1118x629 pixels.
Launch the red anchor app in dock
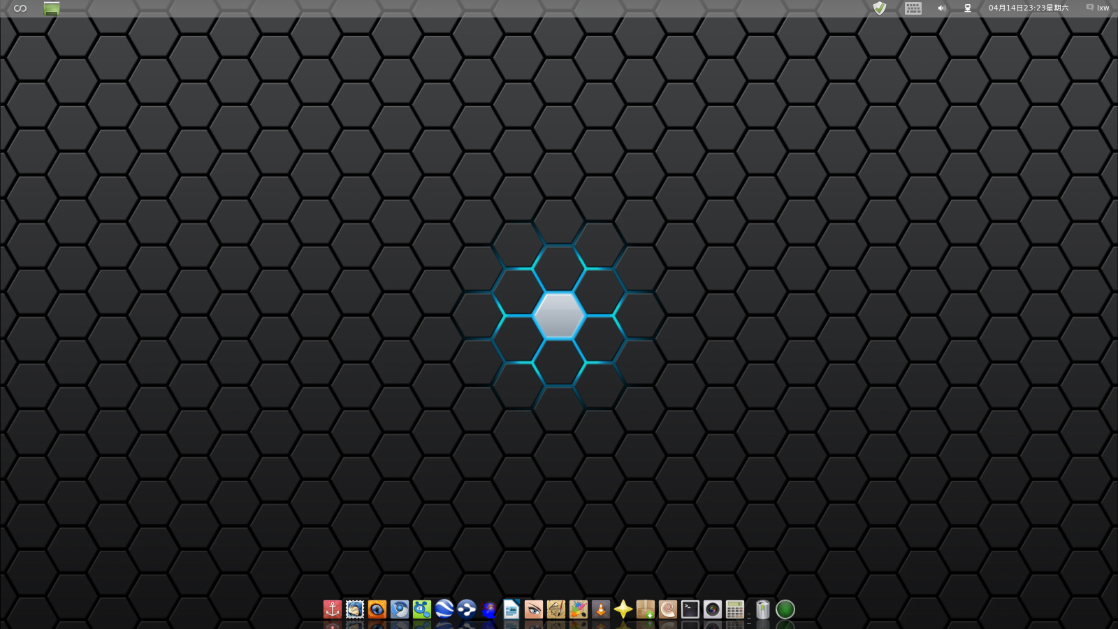click(333, 609)
